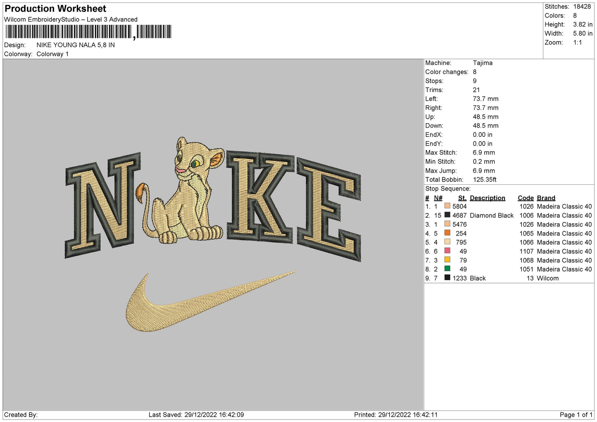Viewport: 597px width, 422px height.
Task: Click stitch count '254' in stop 4
Action: [x=461, y=234]
